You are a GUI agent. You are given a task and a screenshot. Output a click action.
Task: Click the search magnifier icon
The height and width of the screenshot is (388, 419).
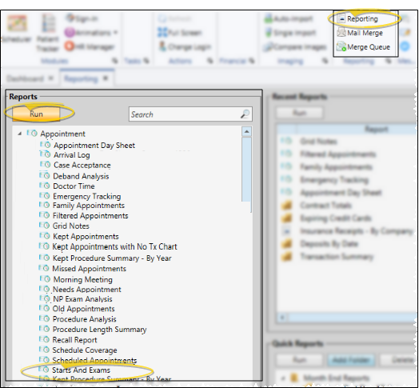click(x=245, y=114)
